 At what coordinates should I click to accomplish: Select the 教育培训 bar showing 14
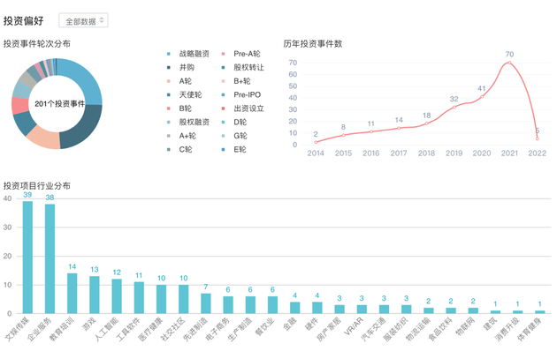72,294
